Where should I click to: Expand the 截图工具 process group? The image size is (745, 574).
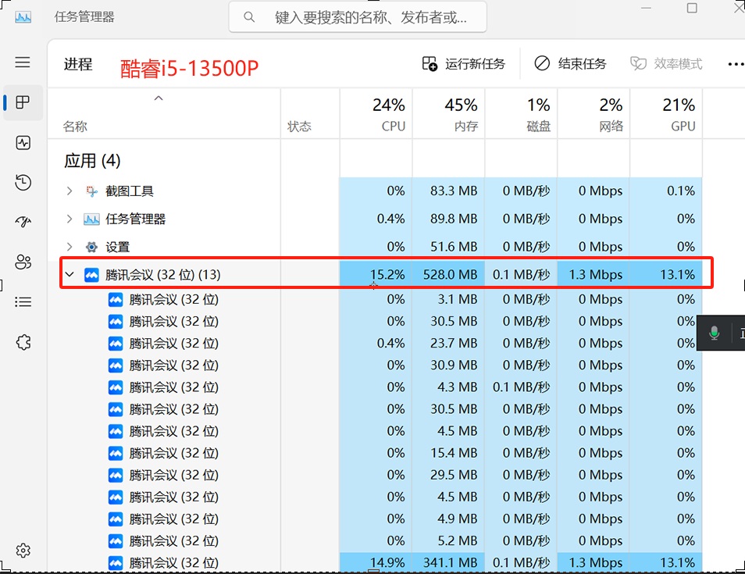click(x=70, y=191)
